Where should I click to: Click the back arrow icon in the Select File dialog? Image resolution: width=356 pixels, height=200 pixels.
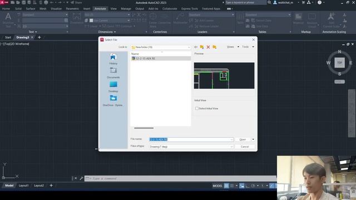click(x=196, y=47)
